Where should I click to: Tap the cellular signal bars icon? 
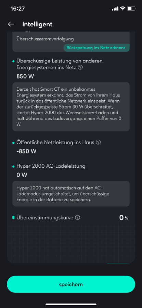click(x=115, y=9)
